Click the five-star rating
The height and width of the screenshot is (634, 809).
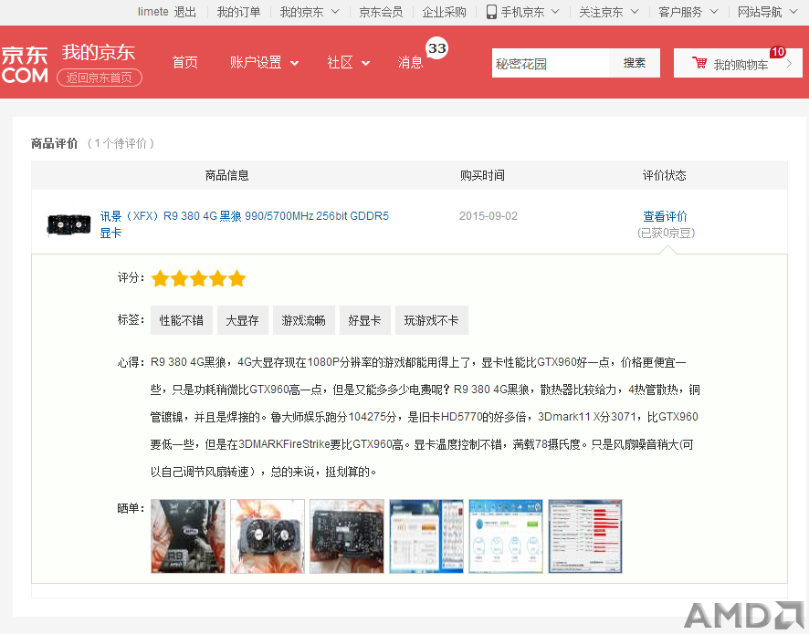pos(199,278)
